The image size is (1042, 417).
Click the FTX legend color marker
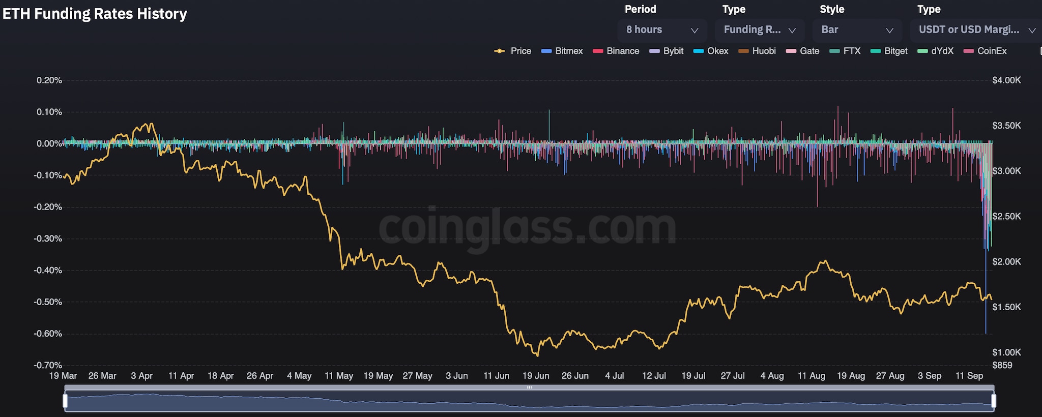[x=834, y=51]
